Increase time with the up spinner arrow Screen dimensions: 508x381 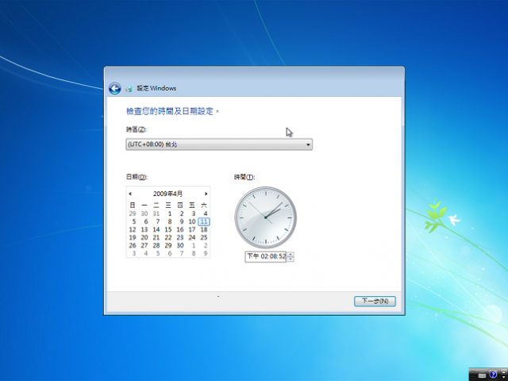(291, 254)
